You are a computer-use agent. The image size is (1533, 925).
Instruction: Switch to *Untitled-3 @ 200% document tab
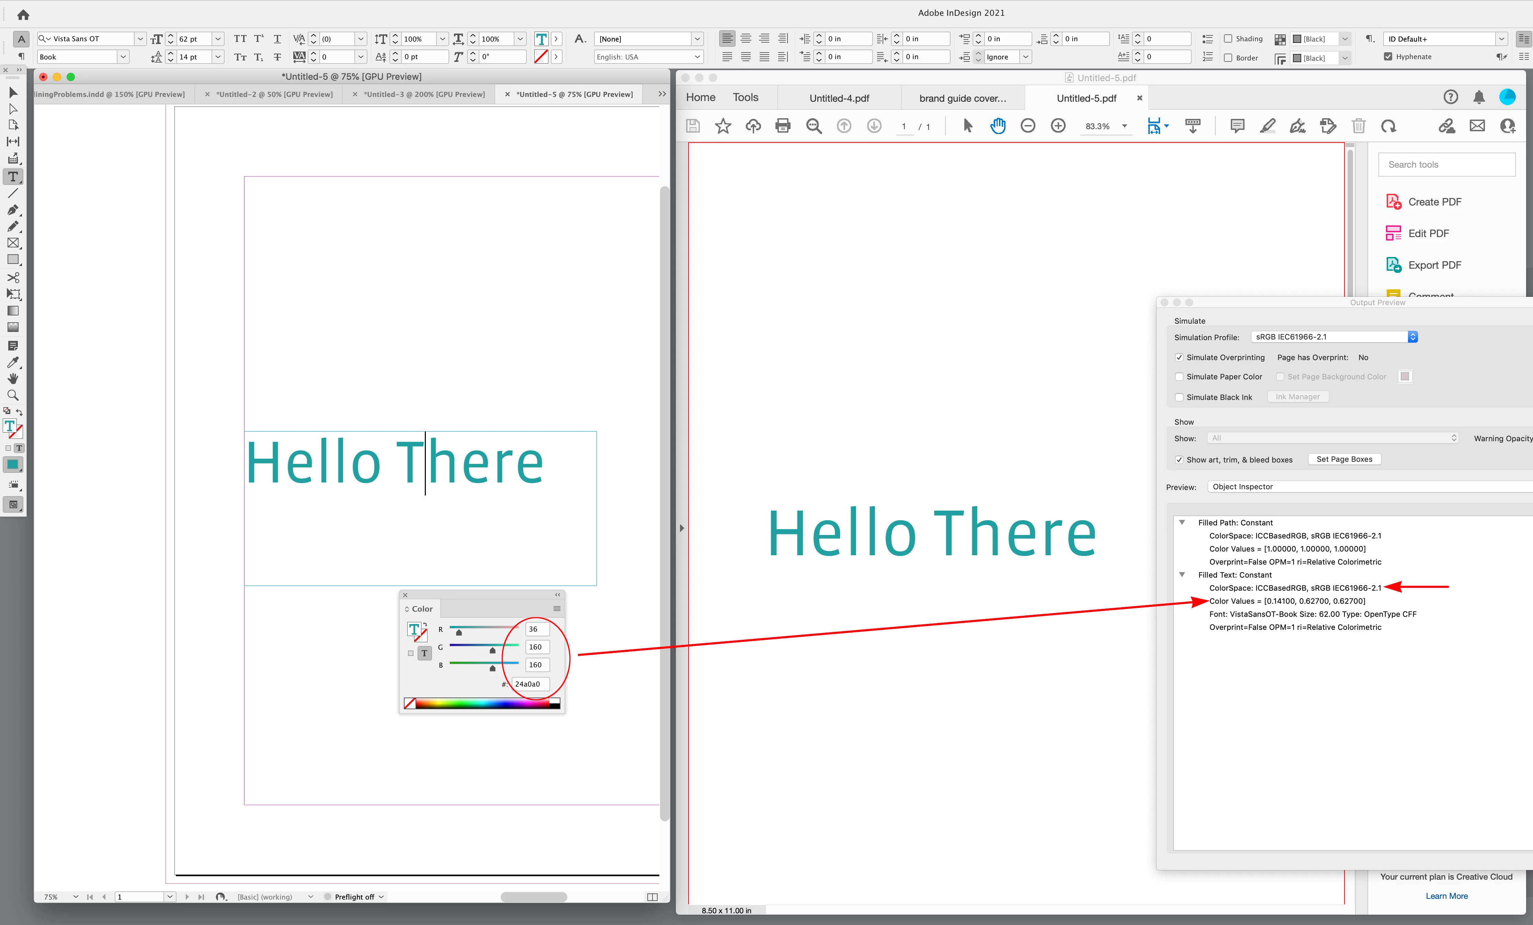click(424, 94)
